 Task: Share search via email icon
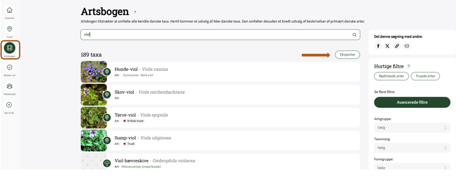coord(407,46)
